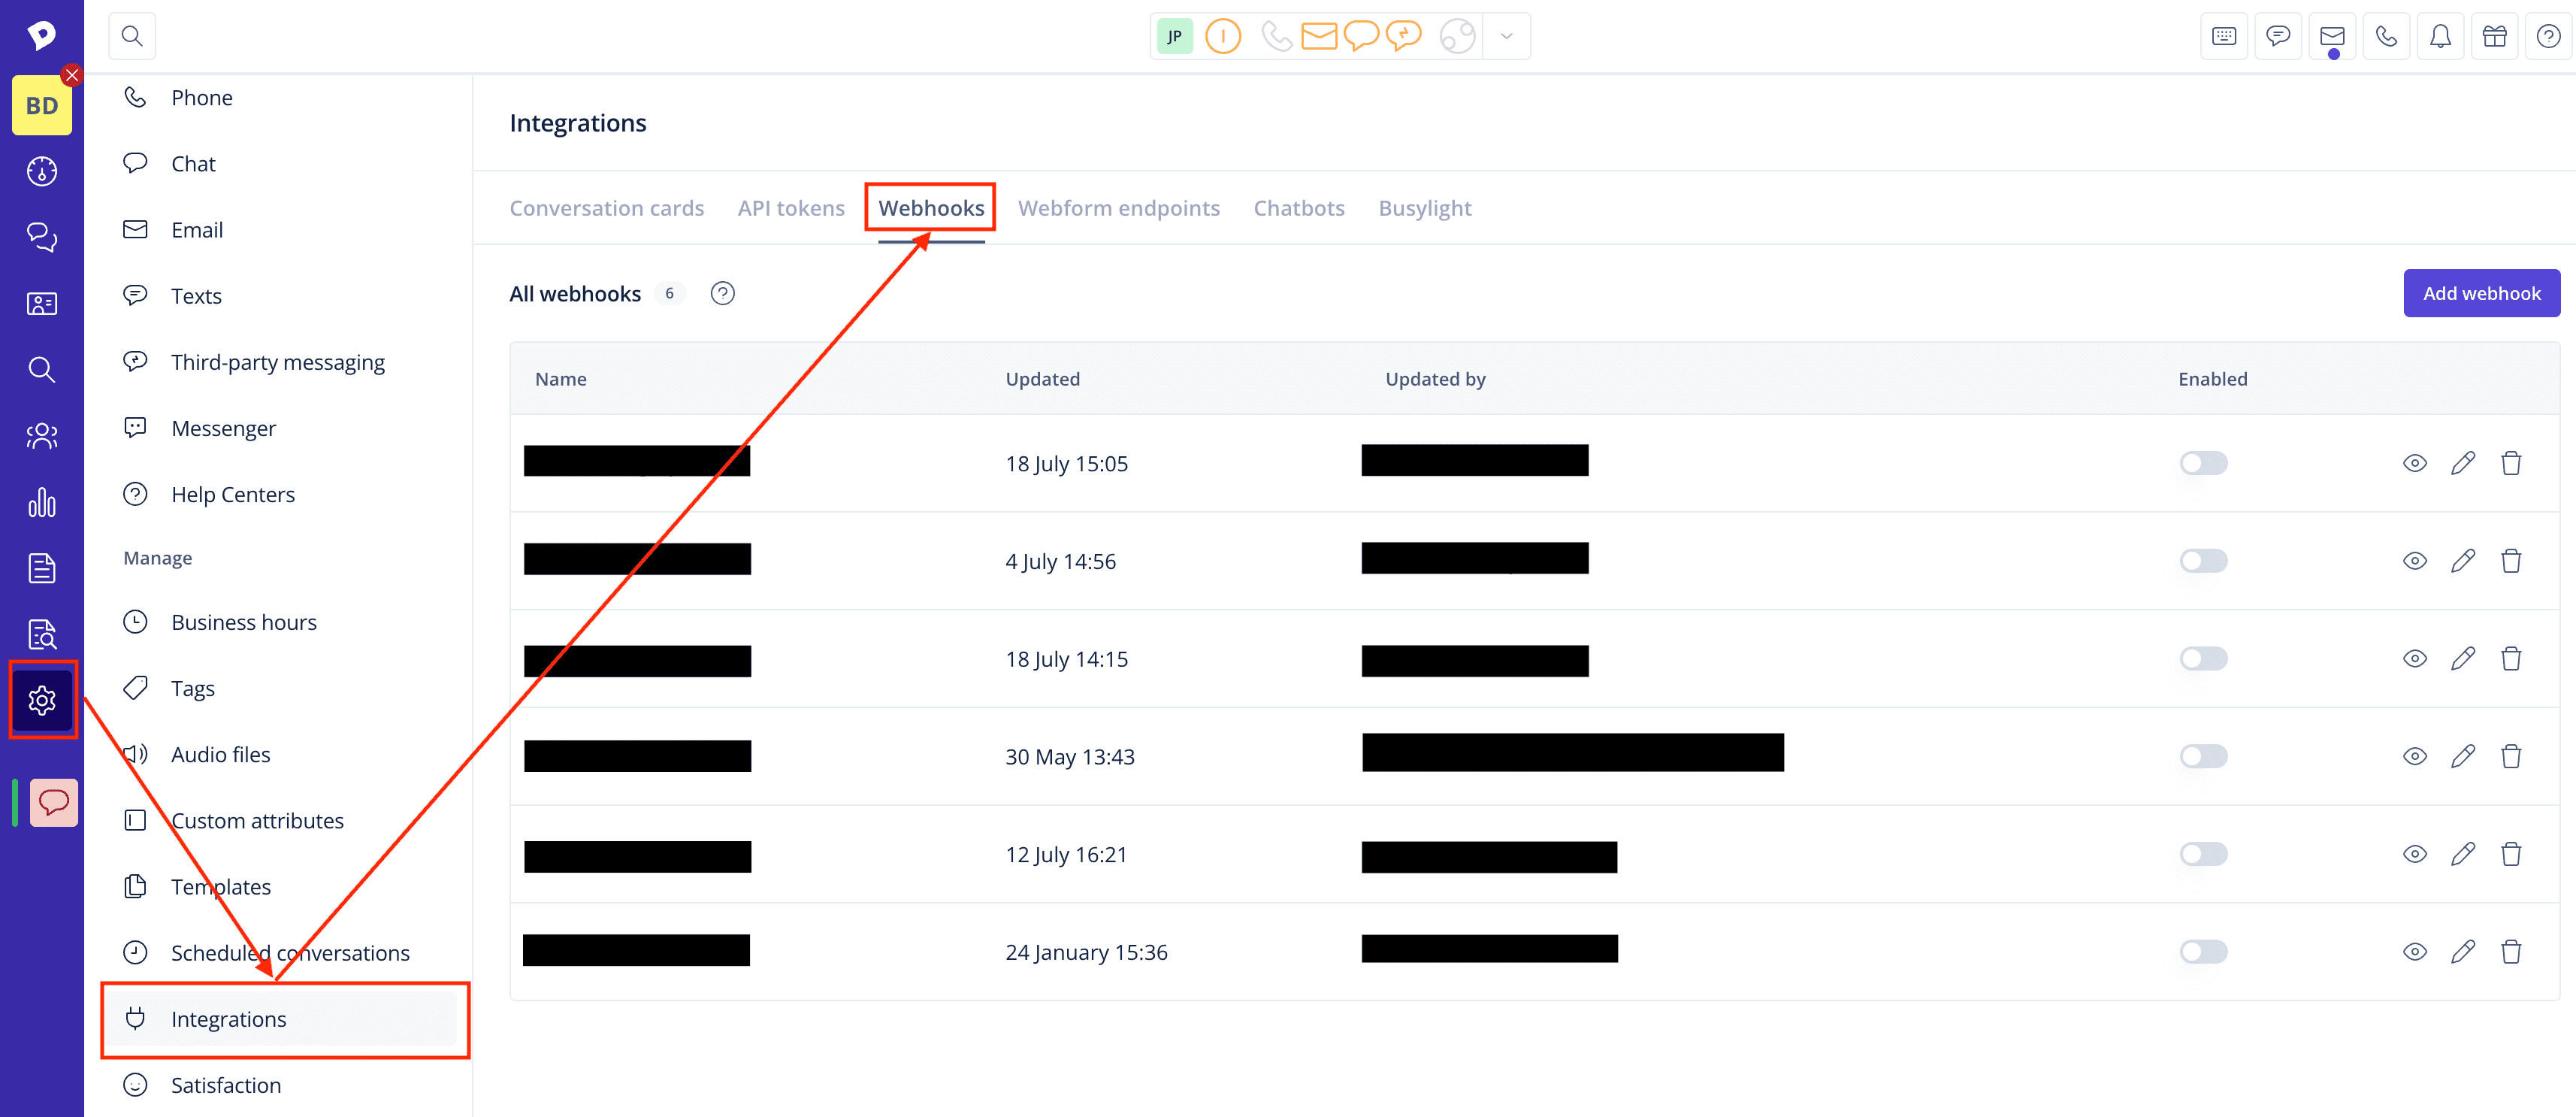The height and width of the screenshot is (1117, 2576).
Task: Click the Add webhook button
Action: tap(2481, 293)
